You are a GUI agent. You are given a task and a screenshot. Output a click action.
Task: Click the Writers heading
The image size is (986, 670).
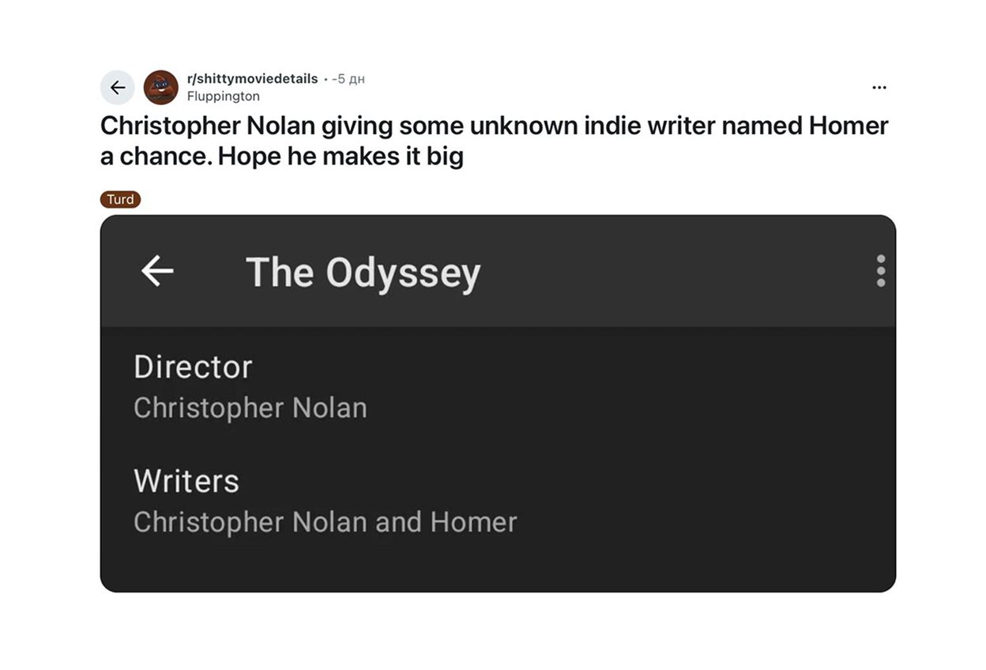tap(186, 480)
